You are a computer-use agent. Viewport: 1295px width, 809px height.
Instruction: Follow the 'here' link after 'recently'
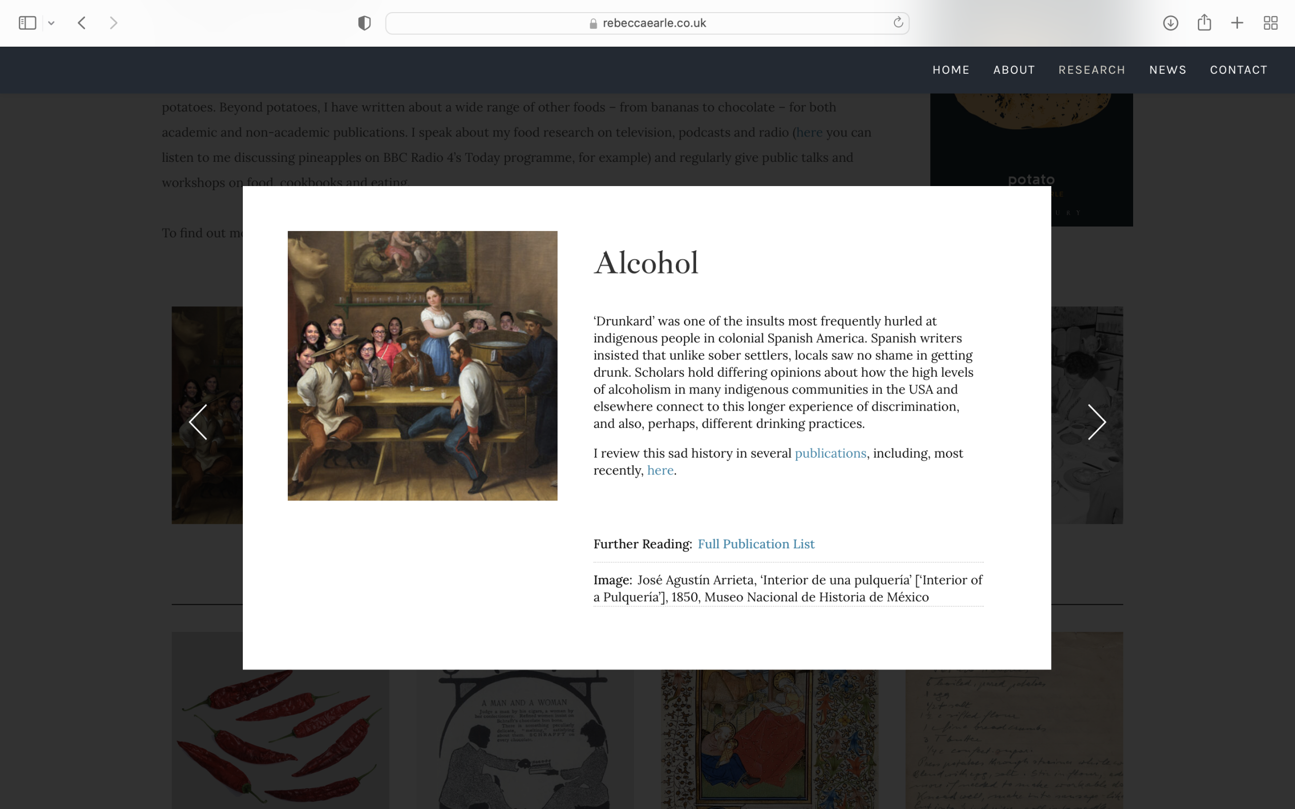tap(660, 470)
